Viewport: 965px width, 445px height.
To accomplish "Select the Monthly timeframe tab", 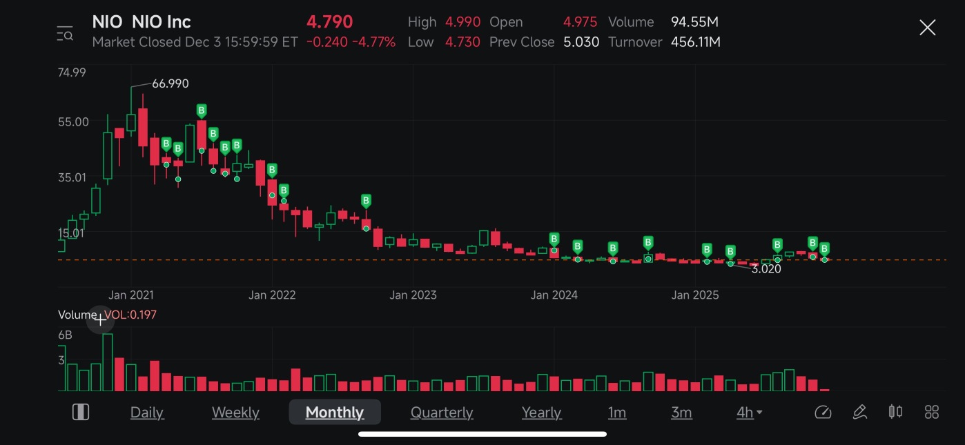I will coord(335,412).
